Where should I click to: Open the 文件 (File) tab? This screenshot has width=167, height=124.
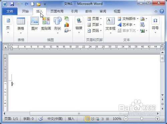pos(10,11)
